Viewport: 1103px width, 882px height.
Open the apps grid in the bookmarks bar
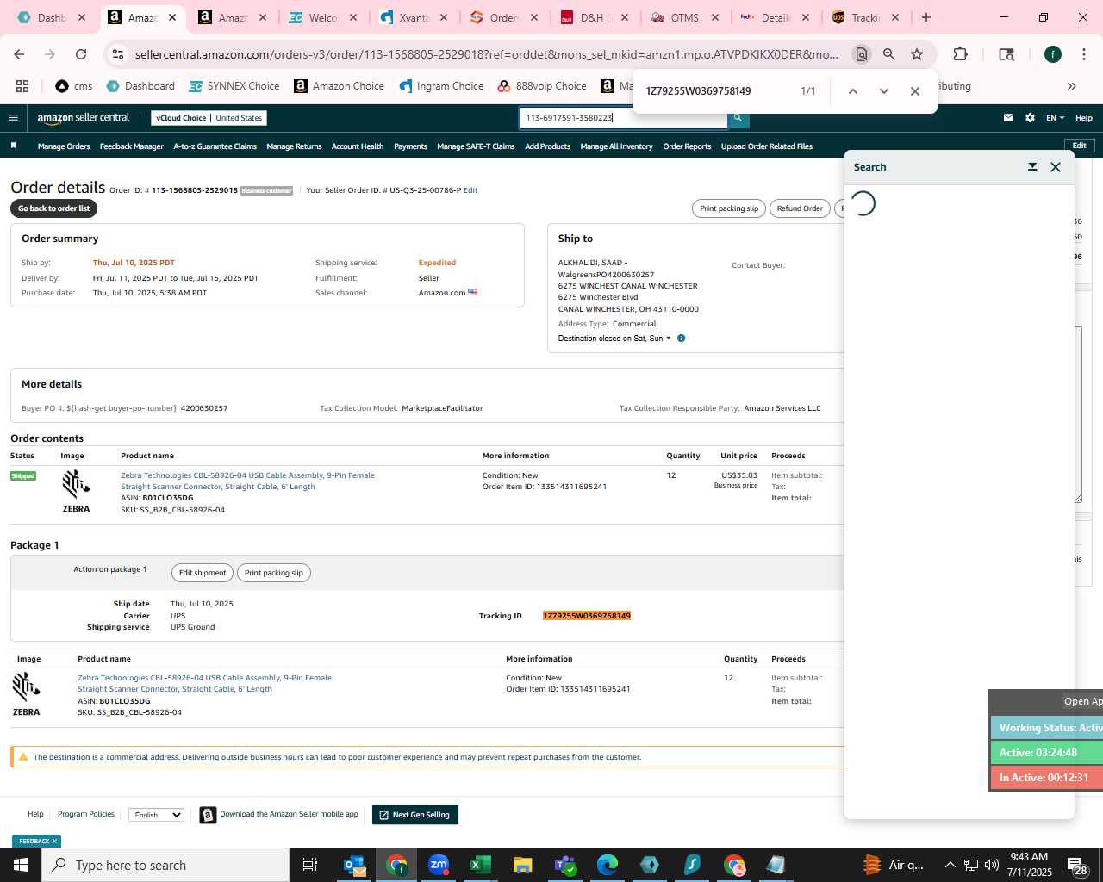point(22,86)
